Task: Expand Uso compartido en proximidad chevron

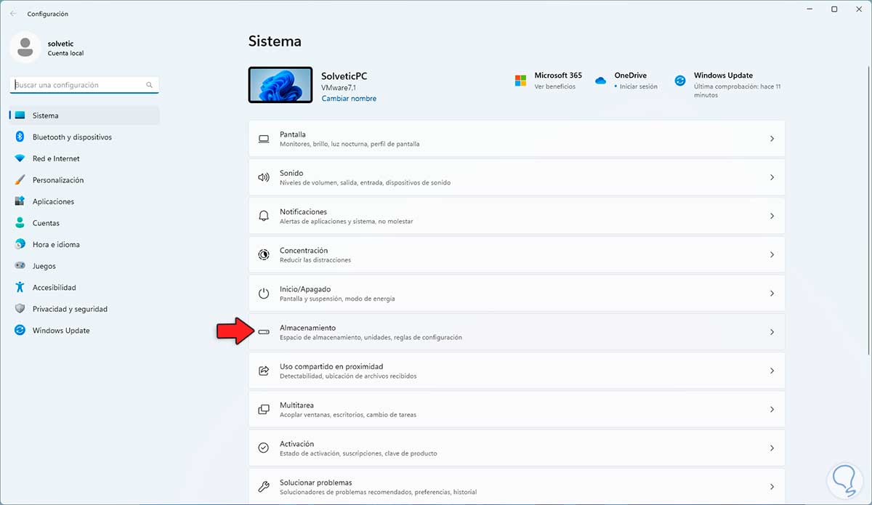Action: [772, 371]
